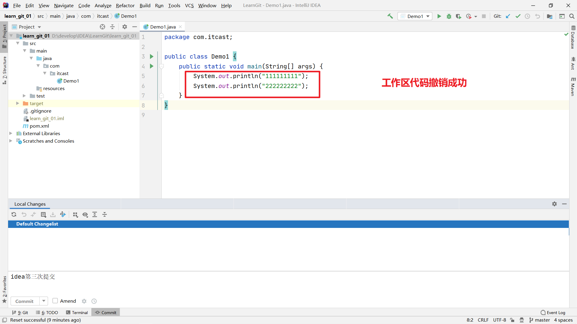577x324 pixels.
Task: Select the Local Changes tab
Action: point(30,204)
